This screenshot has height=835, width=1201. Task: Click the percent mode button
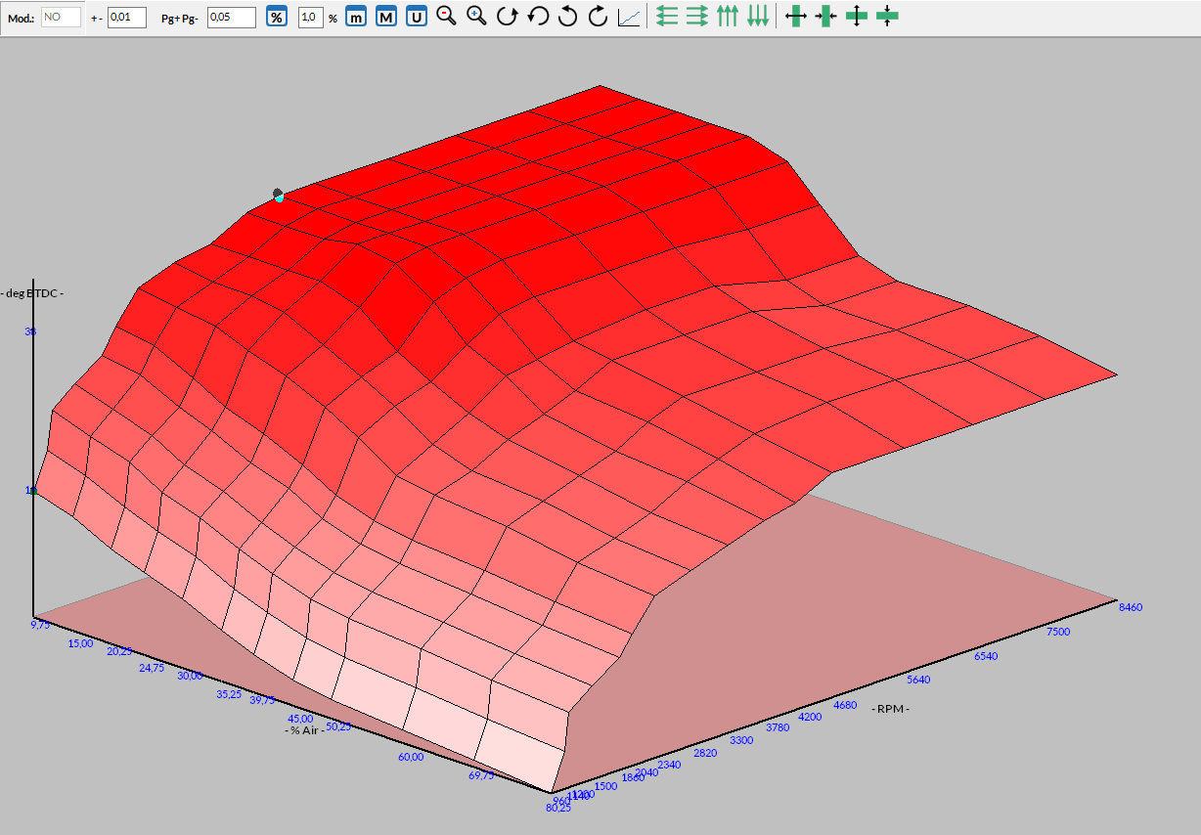tap(278, 18)
